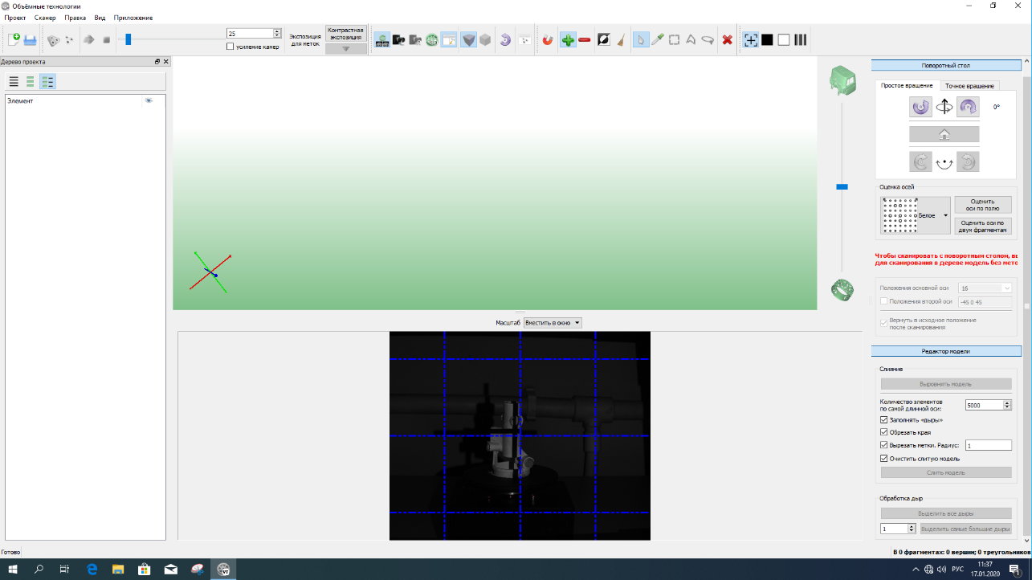Click the red X delete icon
The image size is (1032, 580).
coord(727,39)
